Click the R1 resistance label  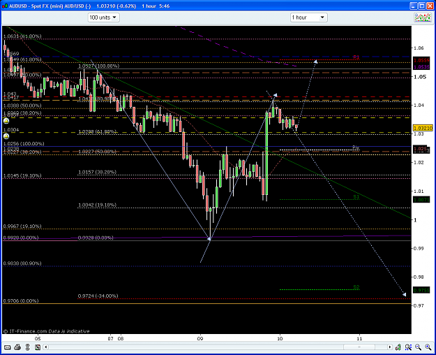[x=356, y=57]
